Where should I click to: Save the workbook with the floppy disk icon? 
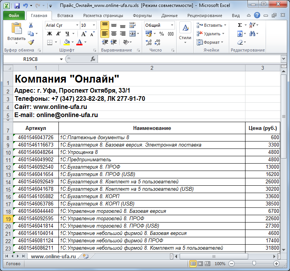click(x=17, y=5)
